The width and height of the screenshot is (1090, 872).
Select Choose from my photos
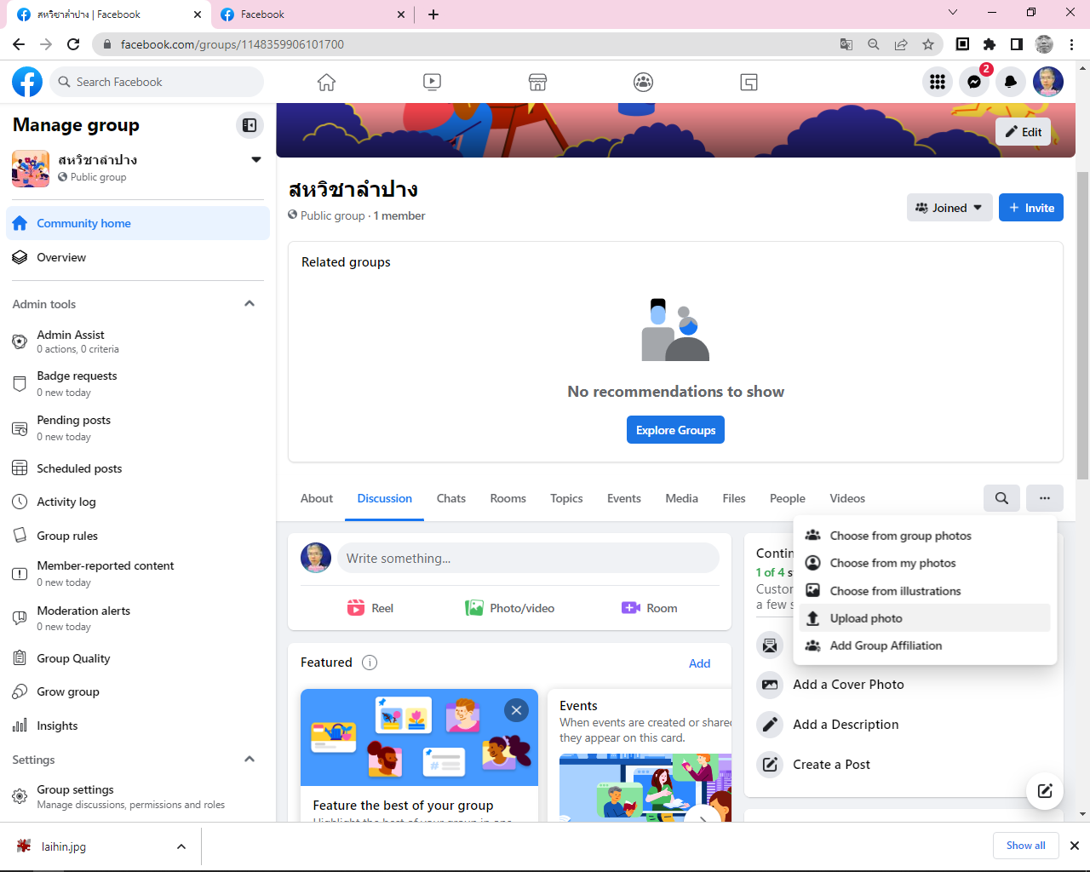[925, 563]
